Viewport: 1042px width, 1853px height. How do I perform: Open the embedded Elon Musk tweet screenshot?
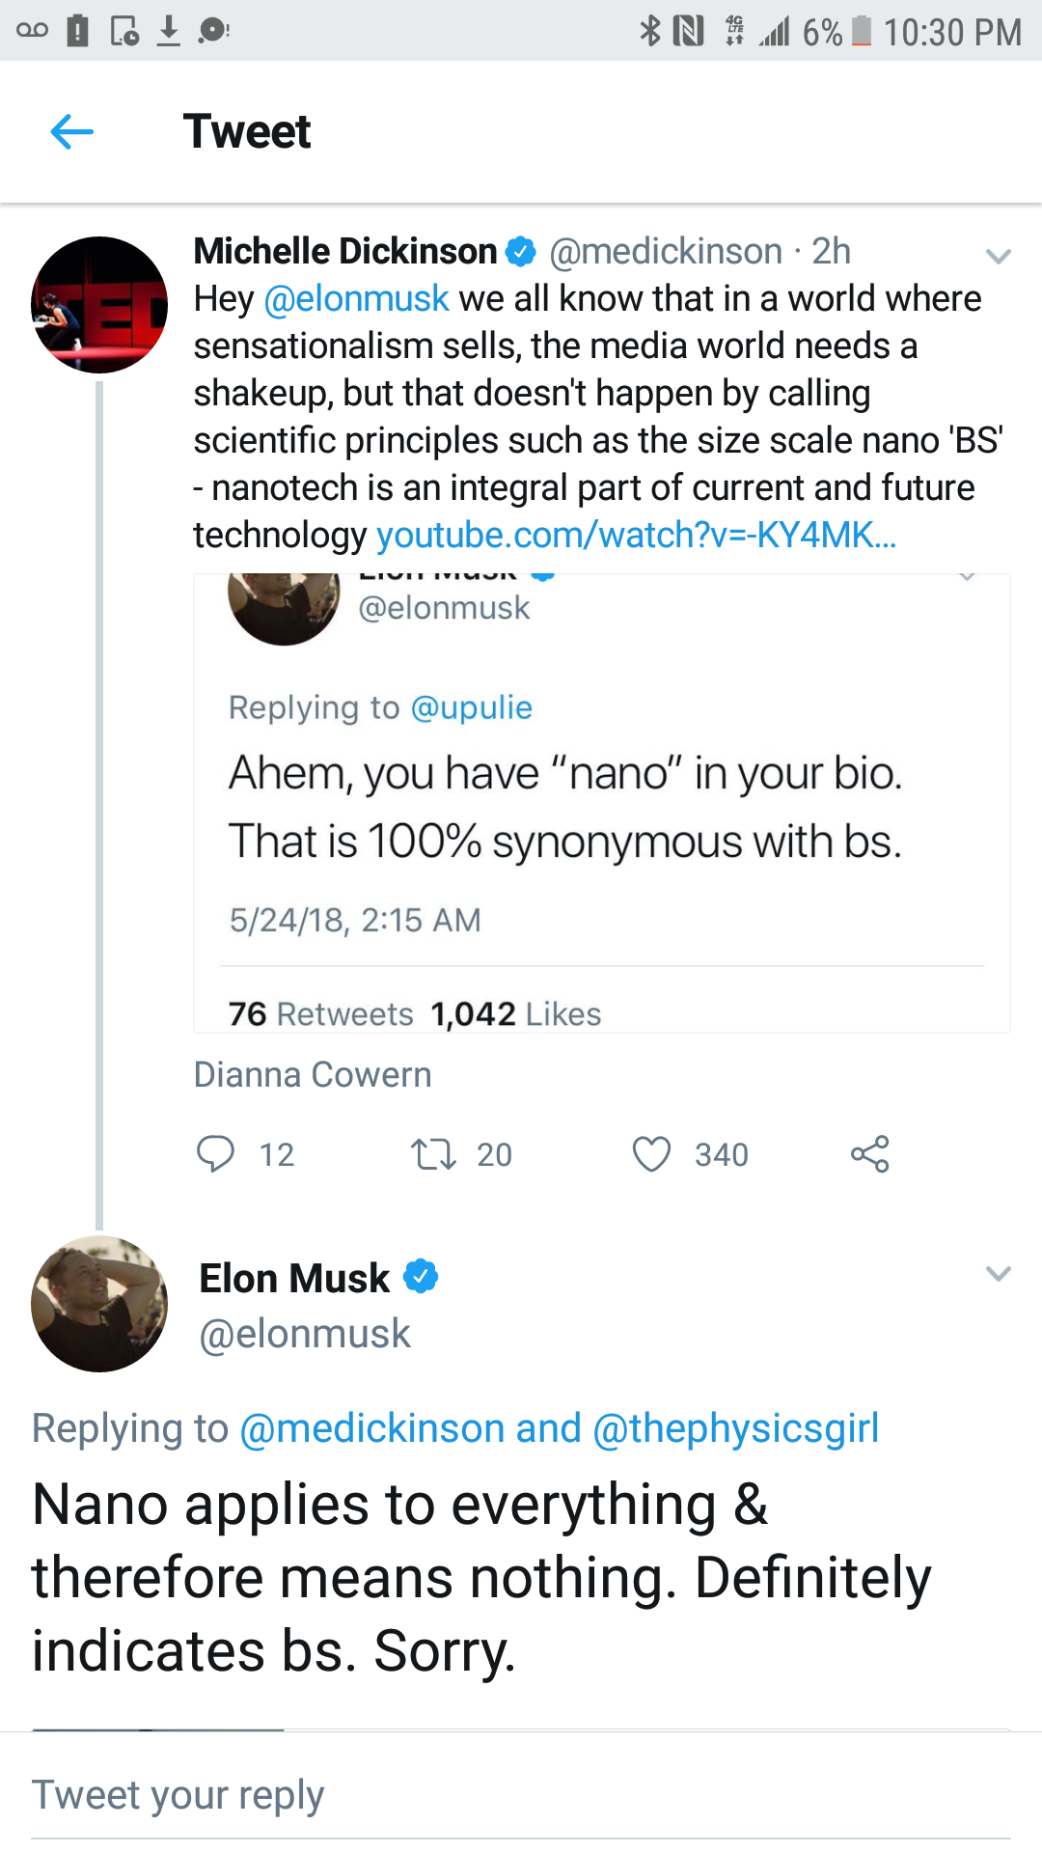(x=601, y=803)
